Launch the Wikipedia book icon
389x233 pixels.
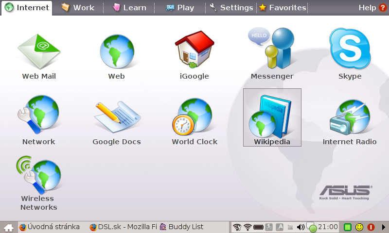(270, 116)
